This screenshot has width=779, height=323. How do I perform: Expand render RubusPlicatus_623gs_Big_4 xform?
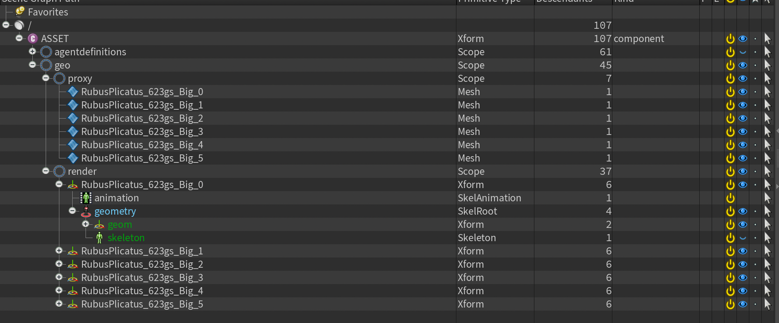[x=59, y=290]
